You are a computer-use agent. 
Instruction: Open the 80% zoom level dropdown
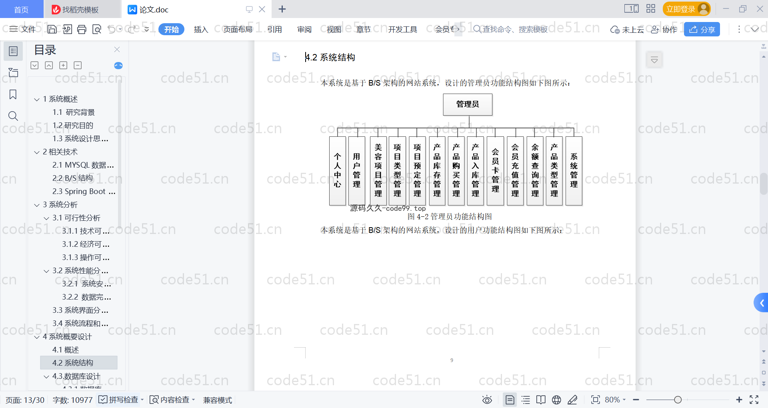615,400
